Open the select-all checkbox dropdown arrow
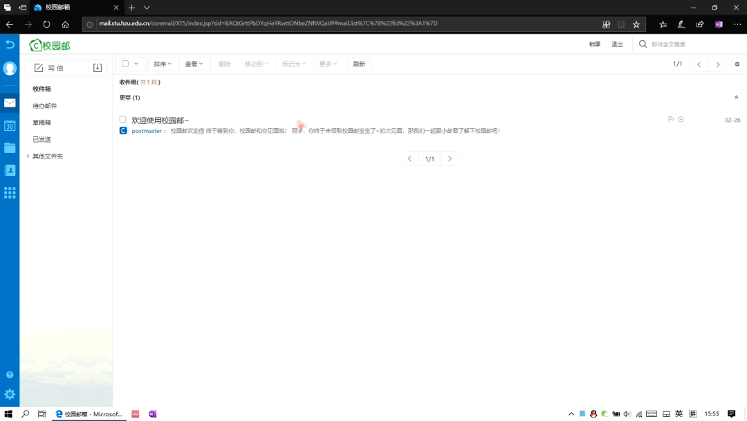Viewport: 747px width, 421px height. tap(136, 64)
